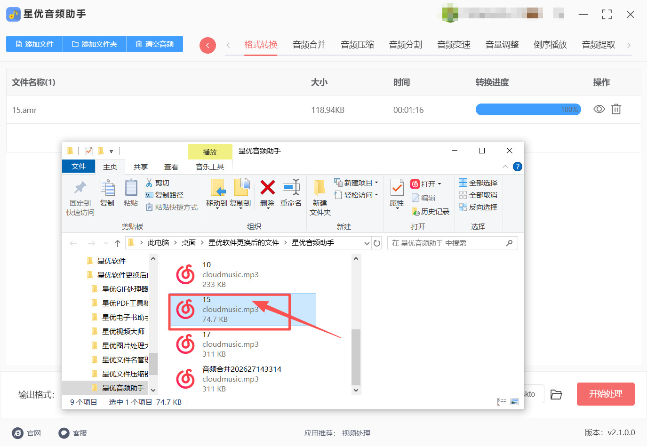The image size is (647, 447).
Task: Switch to the 倒序播放 tab
Action: click(551, 45)
